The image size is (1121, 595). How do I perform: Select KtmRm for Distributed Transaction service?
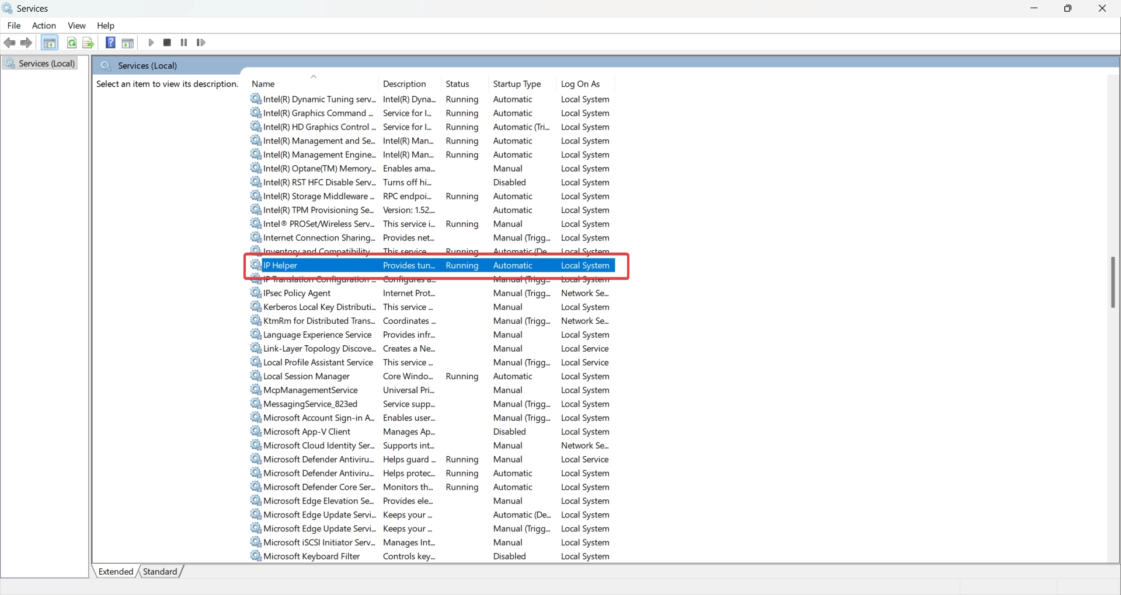pos(432,321)
